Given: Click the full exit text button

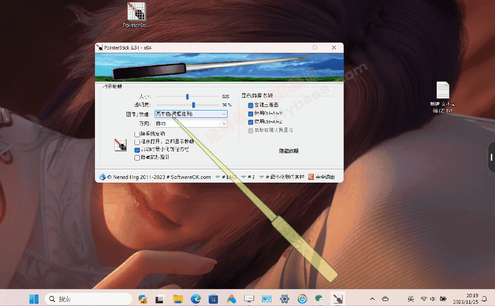Looking at the screenshot, I should click(x=325, y=177).
